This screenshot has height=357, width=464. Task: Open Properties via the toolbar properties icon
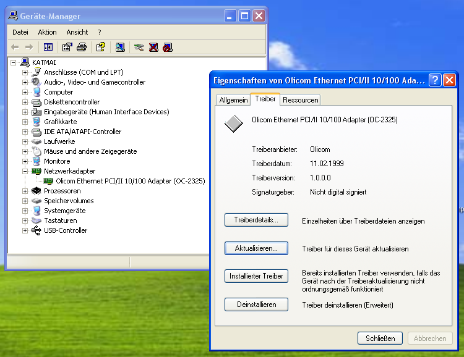coord(67,47)
